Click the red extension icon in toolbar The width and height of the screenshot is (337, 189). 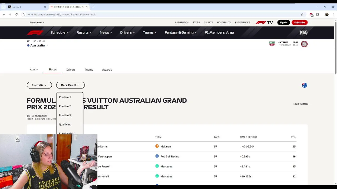311,14
